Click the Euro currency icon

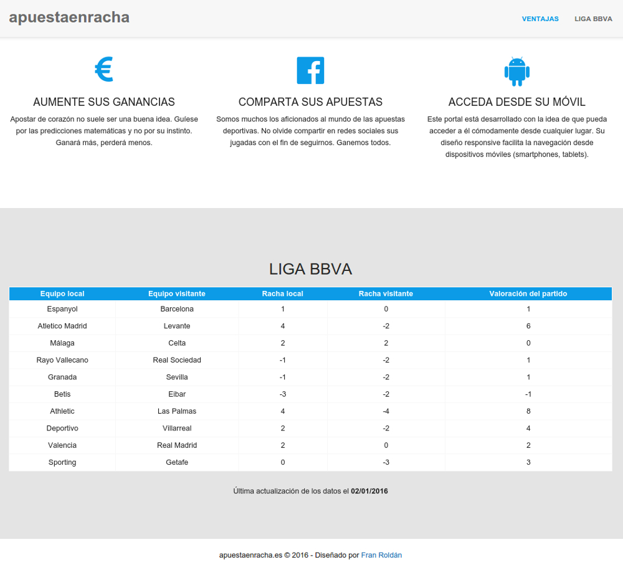pos(103,70)
